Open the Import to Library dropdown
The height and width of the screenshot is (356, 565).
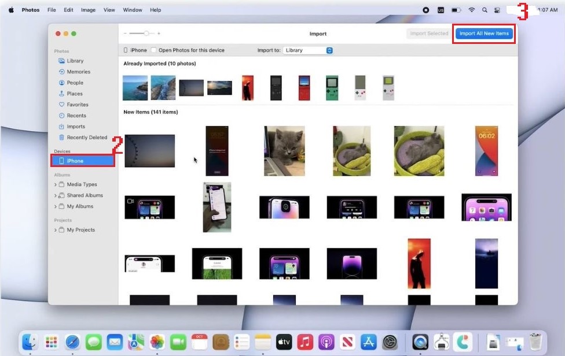pos(308,50)
